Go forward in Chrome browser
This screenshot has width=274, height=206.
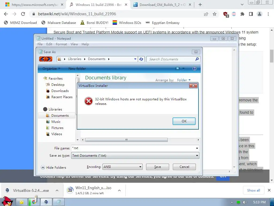(14, 14)
